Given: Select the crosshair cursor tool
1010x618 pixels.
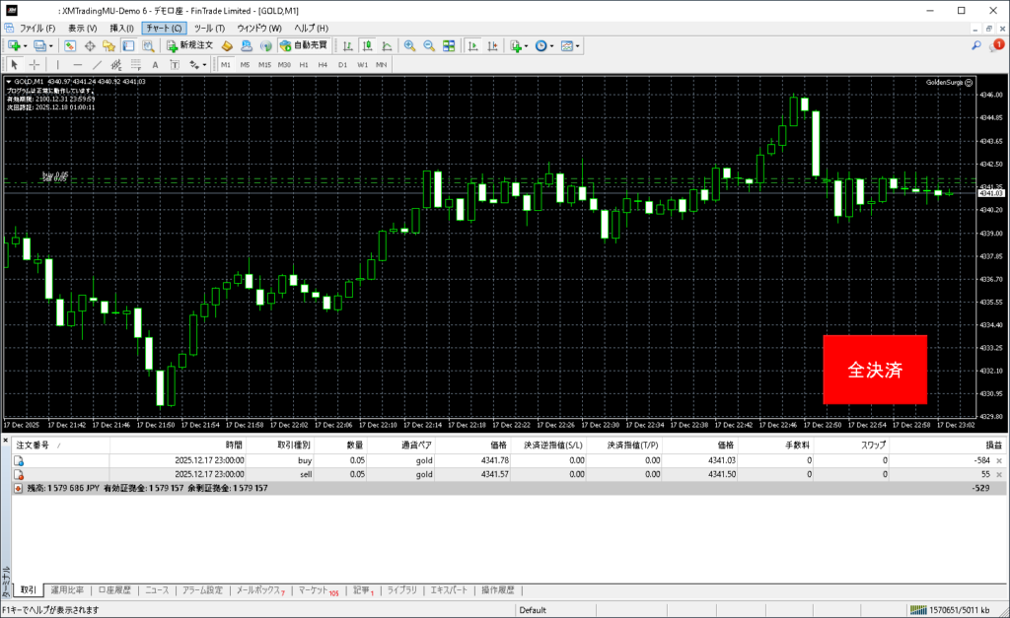Looking at the screenshot, I should tap(34, 65).
